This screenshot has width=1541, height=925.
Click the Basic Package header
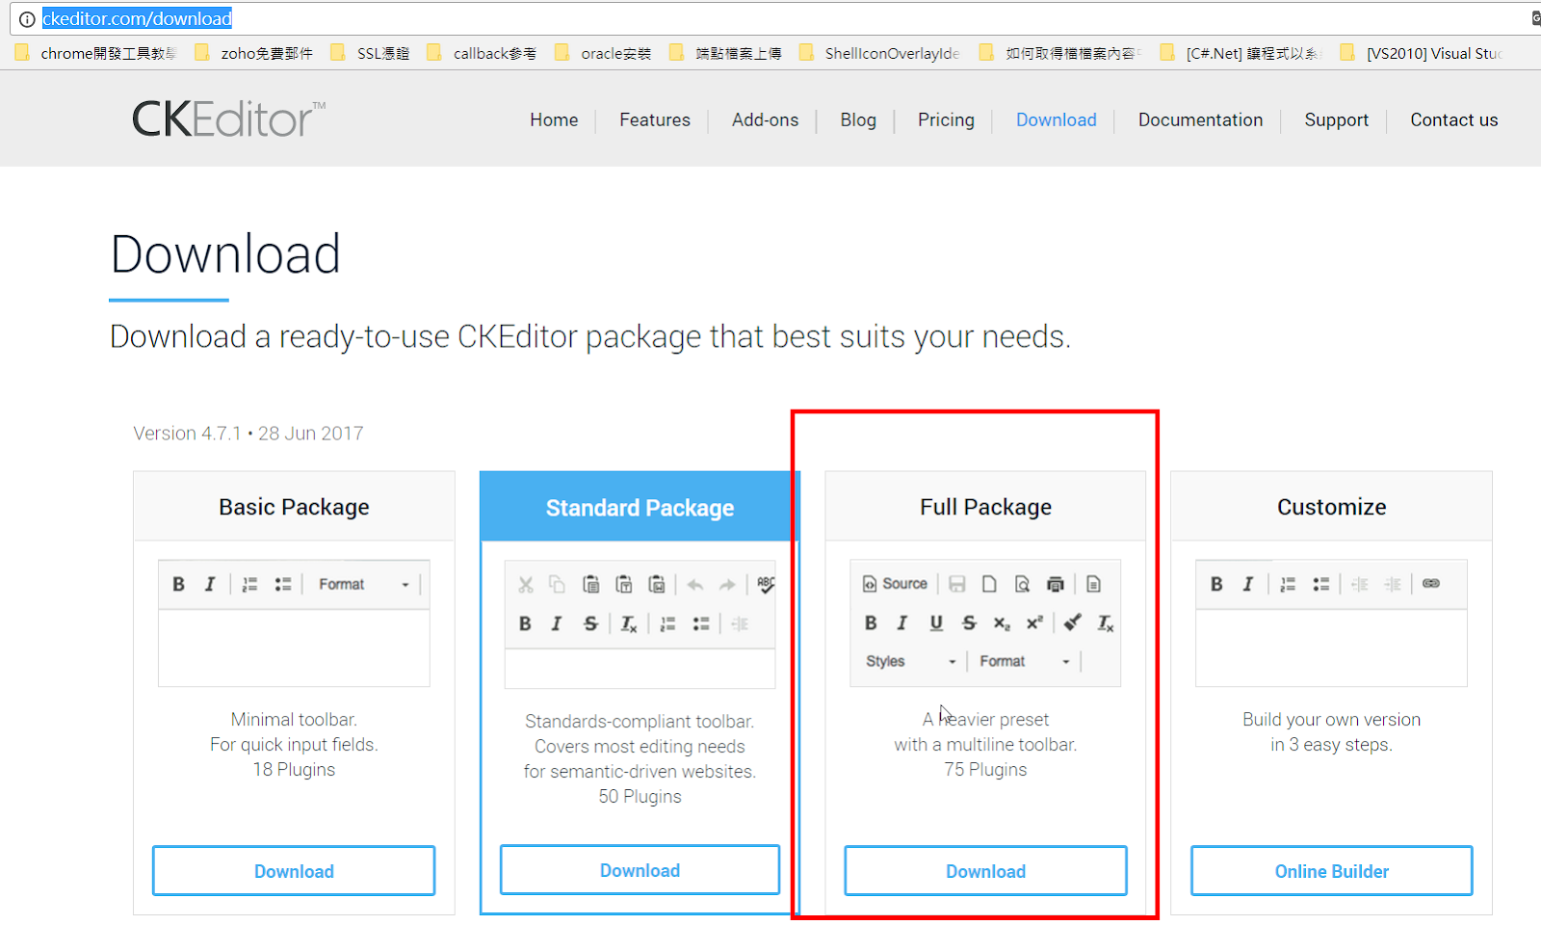click(x=294, y=507)
